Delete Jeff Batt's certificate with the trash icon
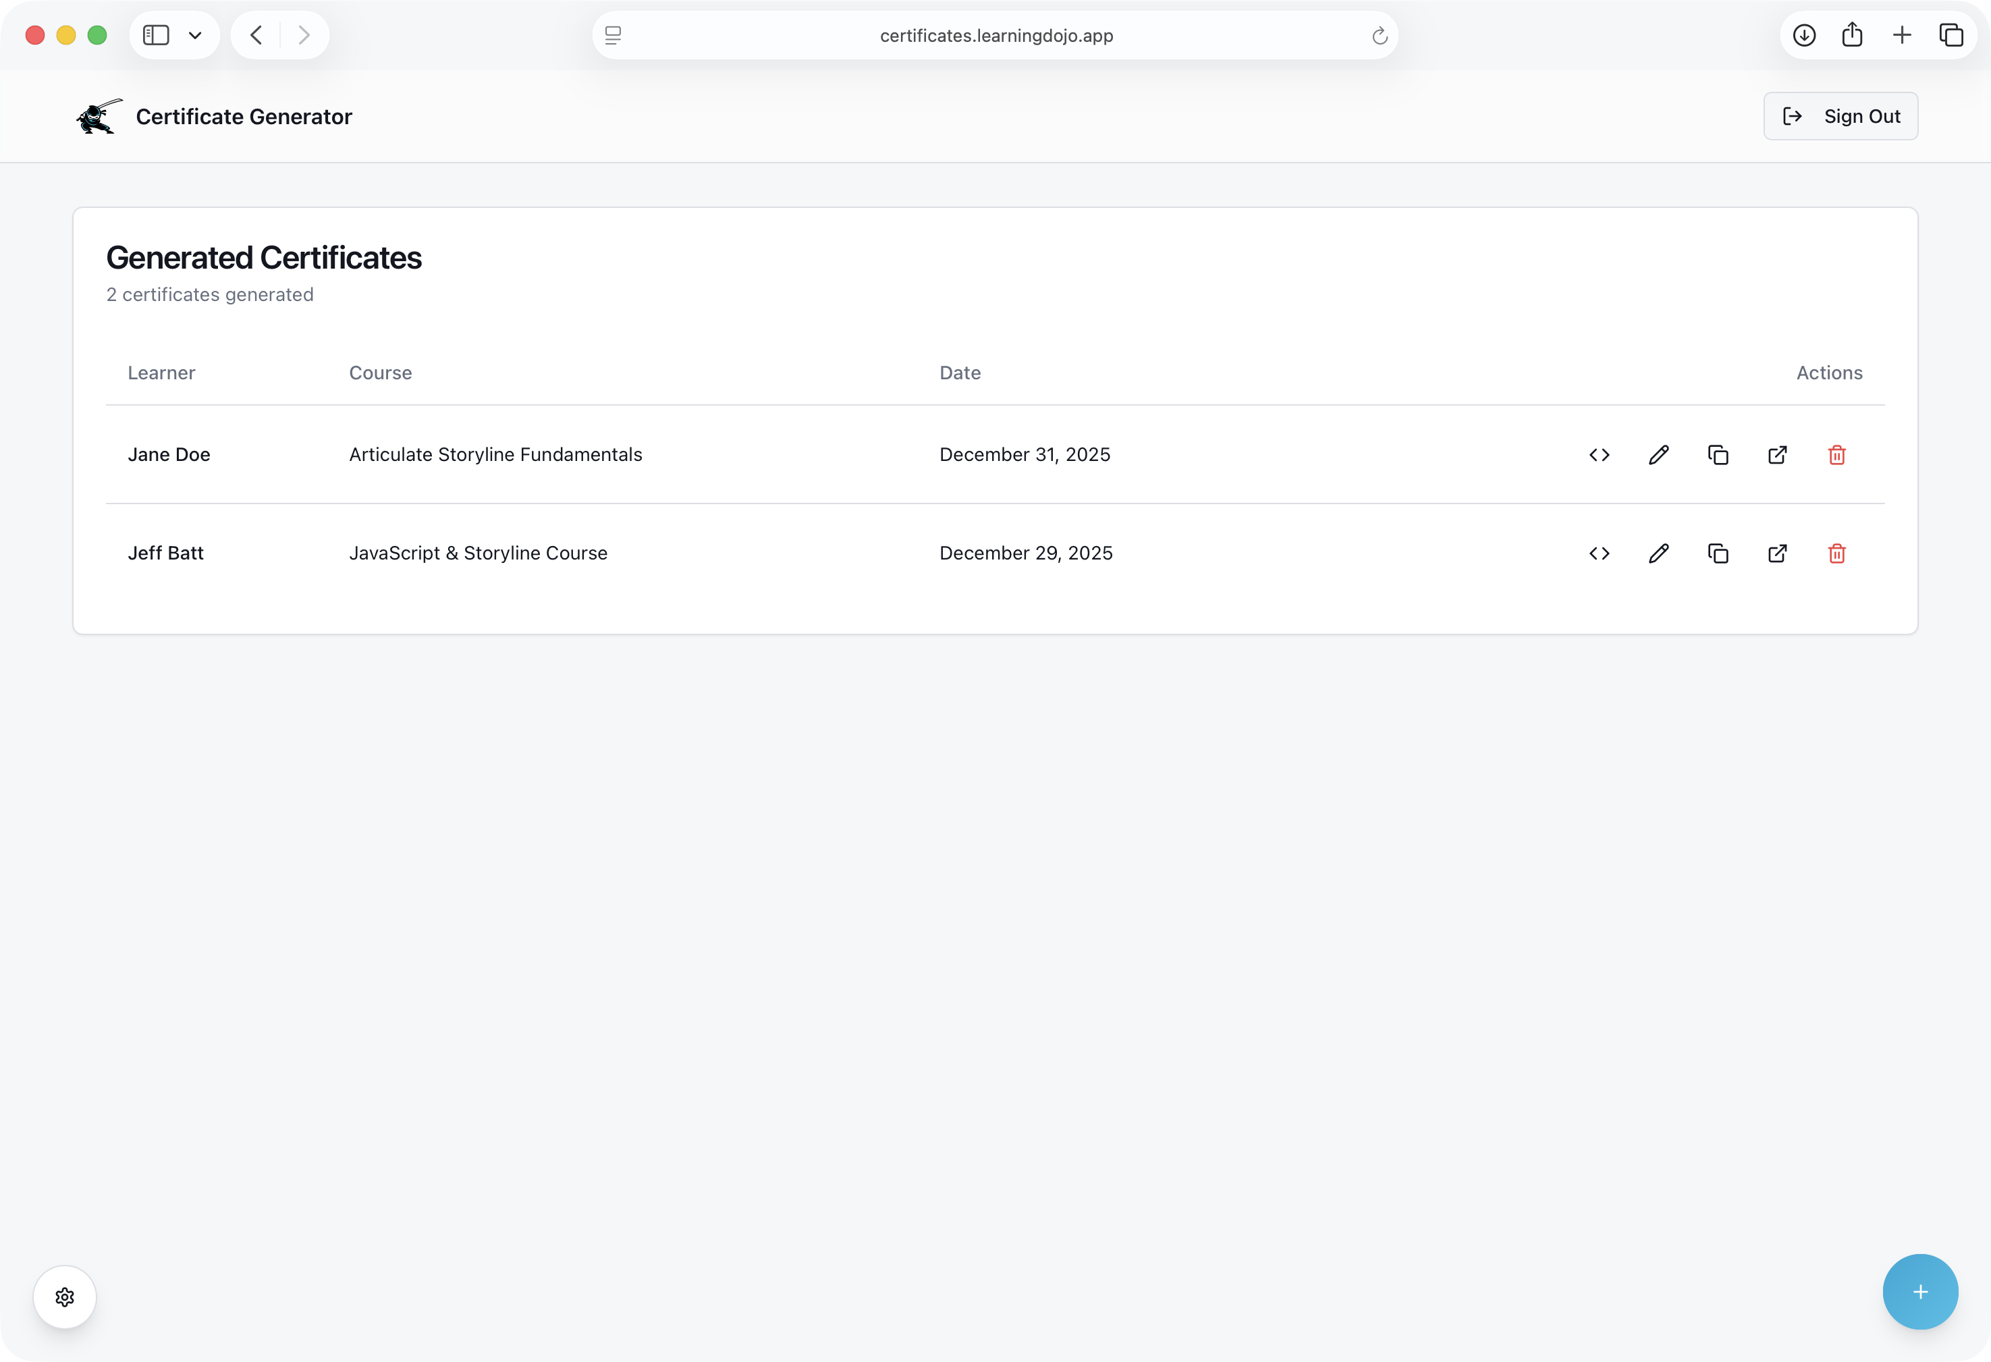 coord(1837,553)
